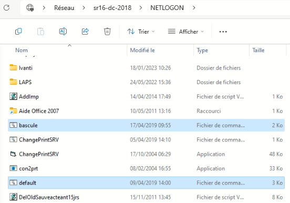Click the DelOldSauveacteant15jrs script icon
Viewport: 290px width, 203px height.
click(13, 197)
